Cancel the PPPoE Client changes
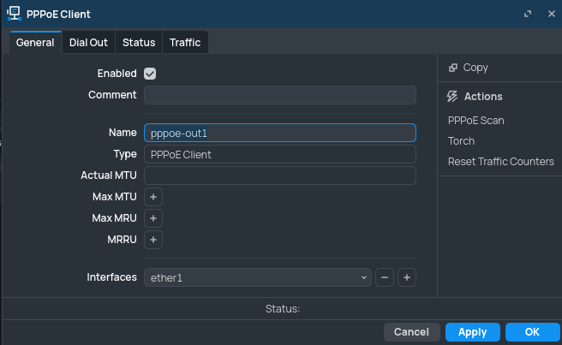Viewport: 562px width, 345px height. point(411,332)
